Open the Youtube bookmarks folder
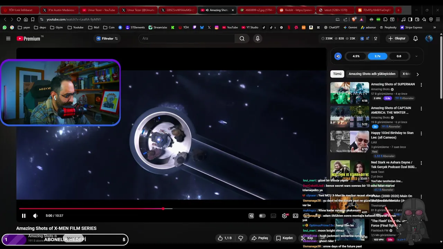 [75, 27]
